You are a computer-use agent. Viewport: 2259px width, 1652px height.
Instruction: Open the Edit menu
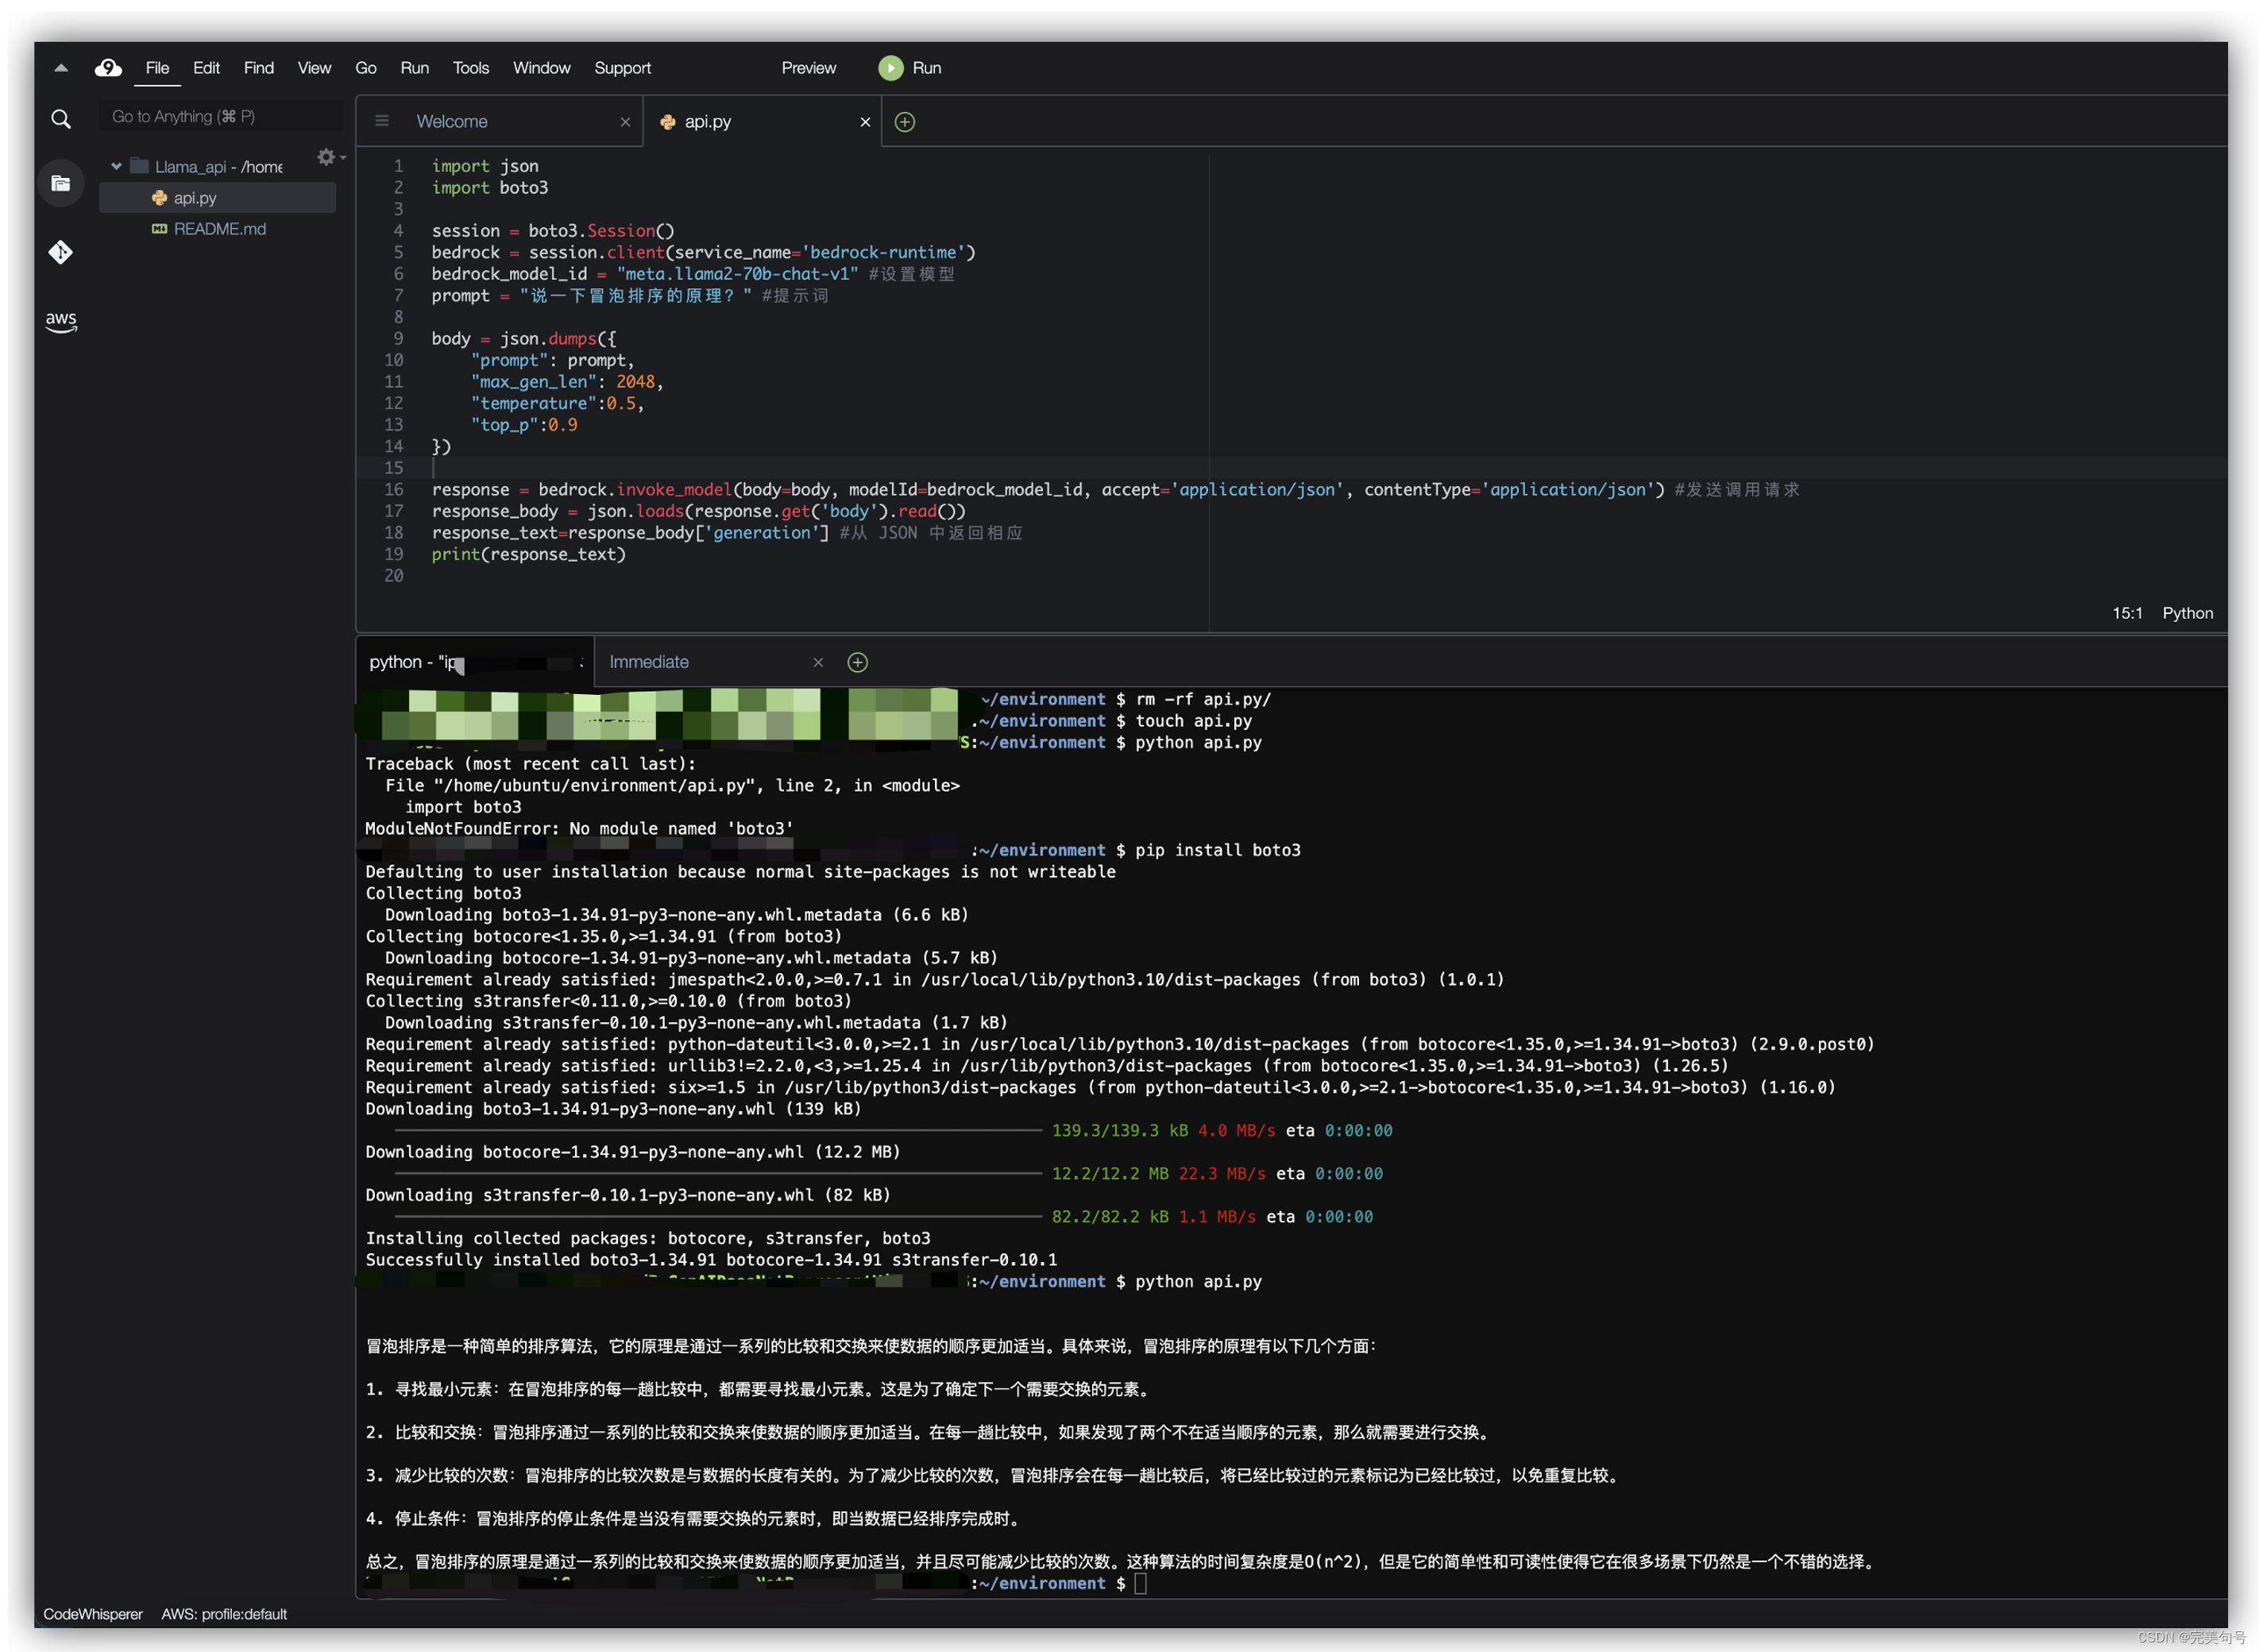[206, 68]
